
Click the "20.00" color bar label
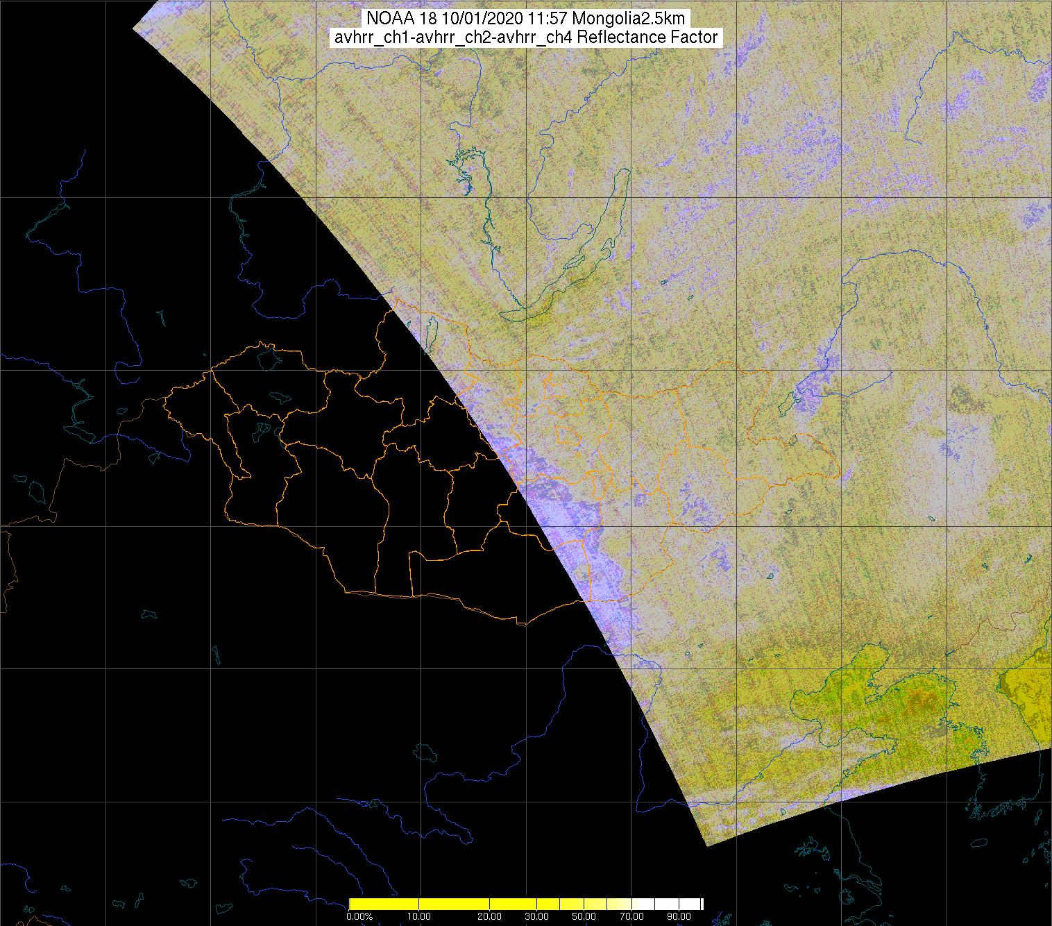490,916
